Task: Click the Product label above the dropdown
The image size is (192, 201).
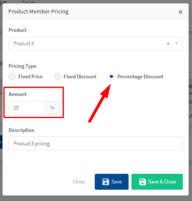Action: [18, 30]
